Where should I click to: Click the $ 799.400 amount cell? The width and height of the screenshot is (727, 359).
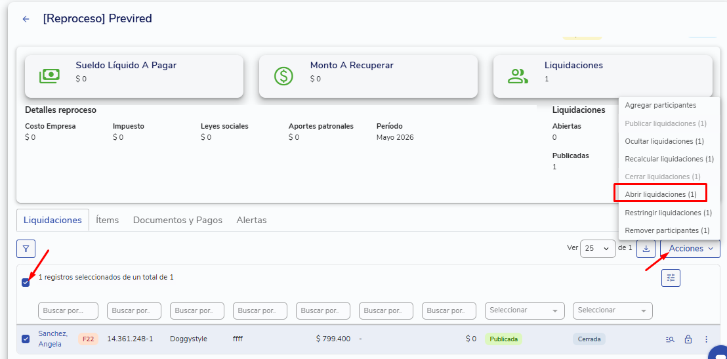(x=333, y=339)
